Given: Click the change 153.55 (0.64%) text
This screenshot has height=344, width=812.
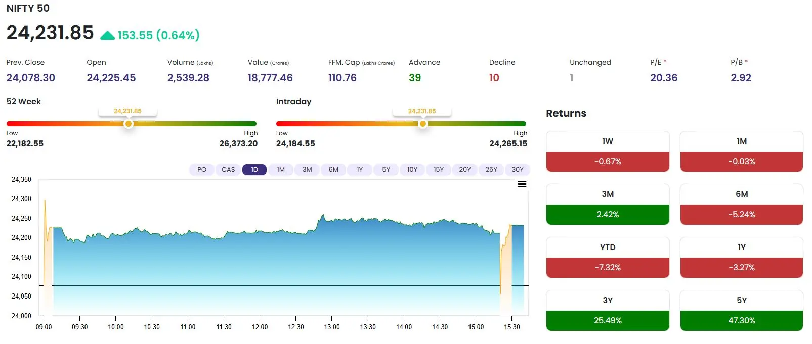Looking at the screenshot, I should [x=158, y=35].
